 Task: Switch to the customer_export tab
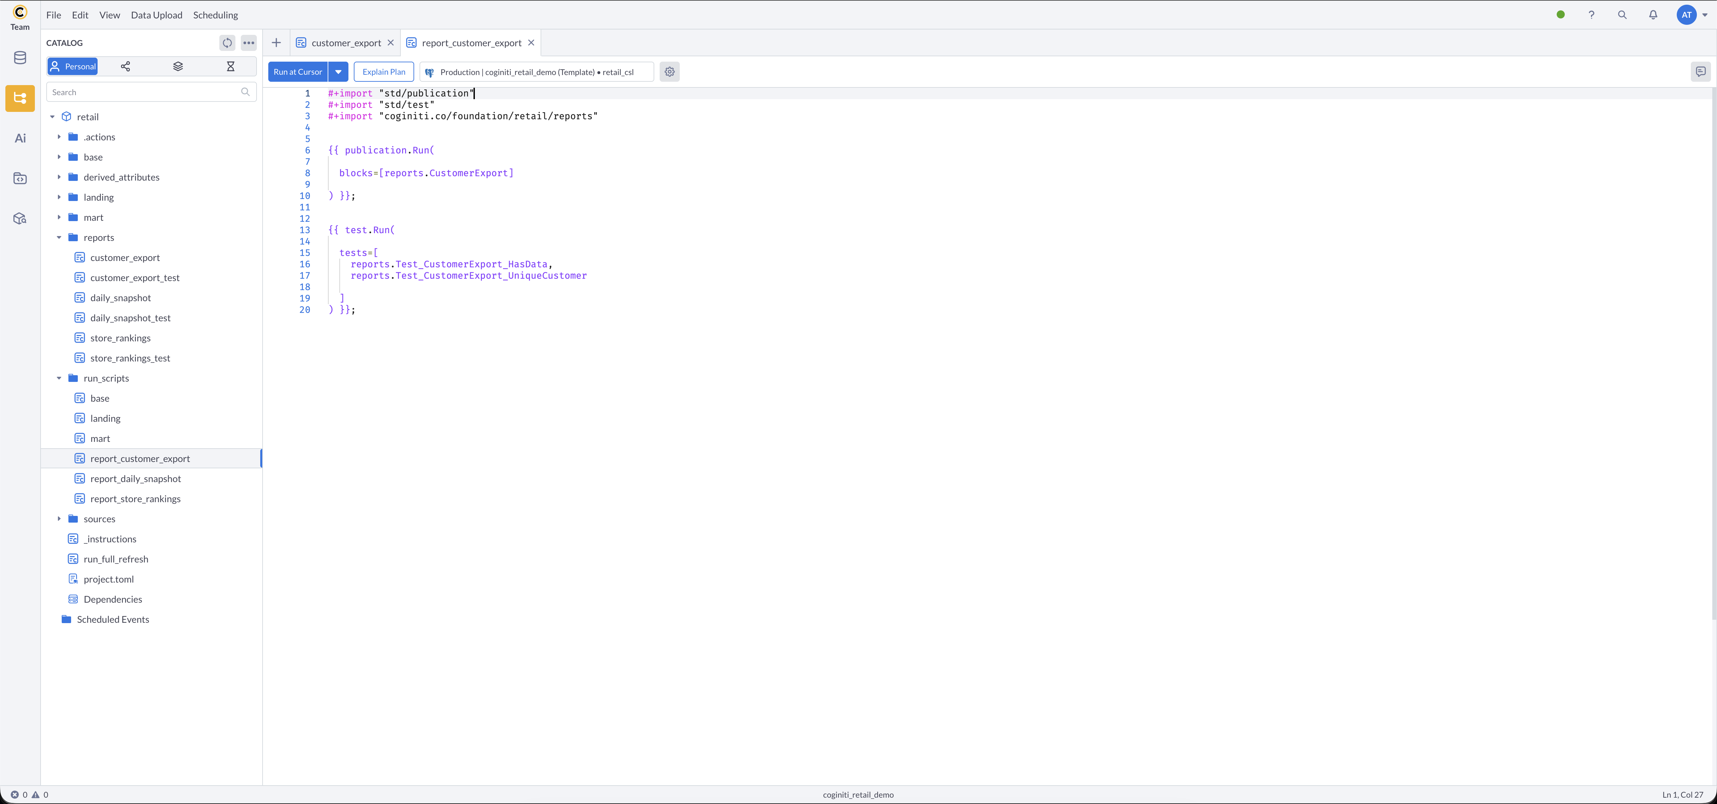pos(347,42)
